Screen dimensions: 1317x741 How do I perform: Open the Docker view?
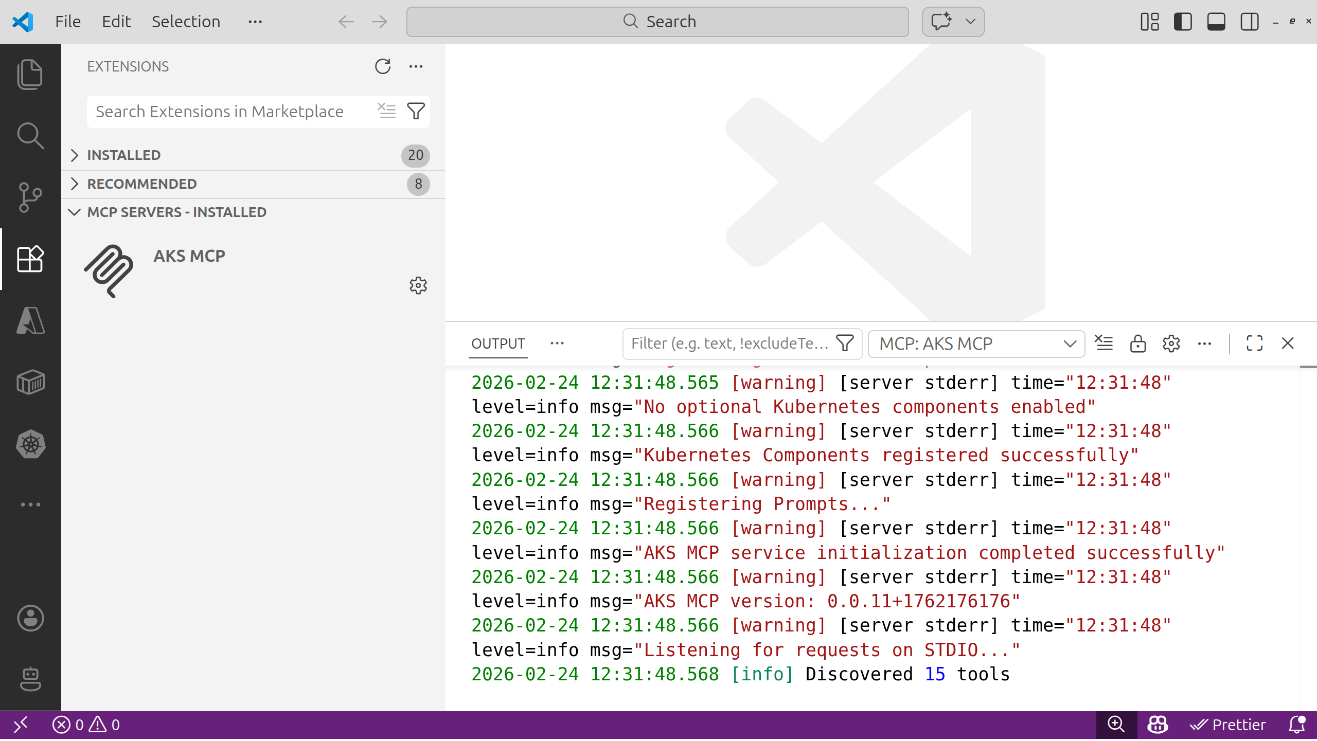click(30, 382)
